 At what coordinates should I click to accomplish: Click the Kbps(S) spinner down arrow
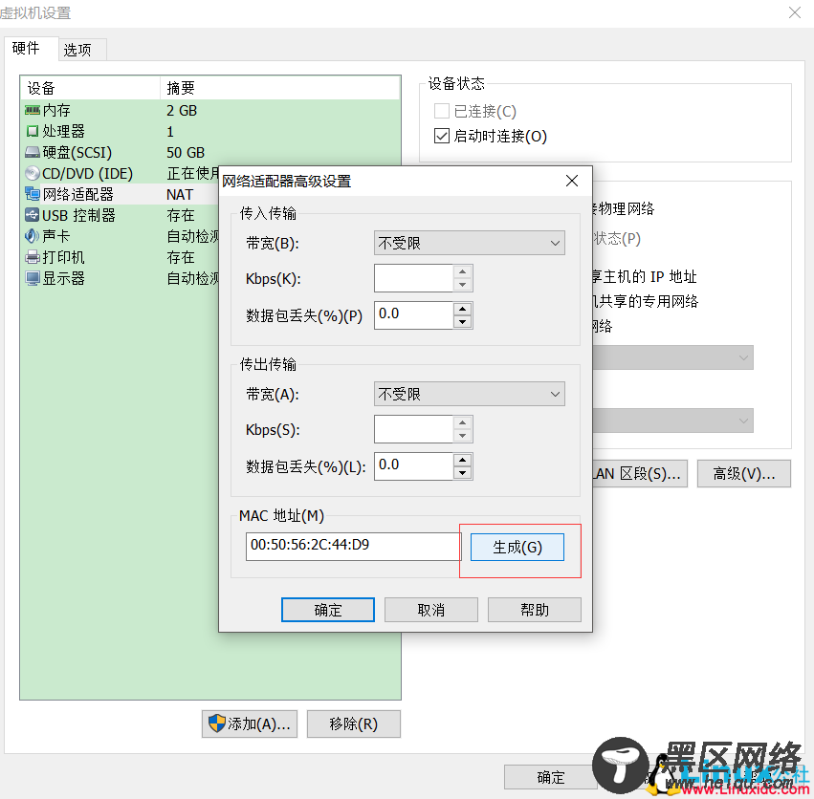coord(463,436)
